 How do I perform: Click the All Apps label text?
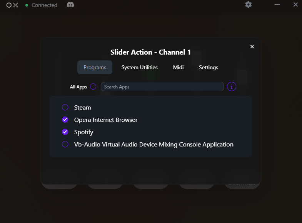[78, 87]
